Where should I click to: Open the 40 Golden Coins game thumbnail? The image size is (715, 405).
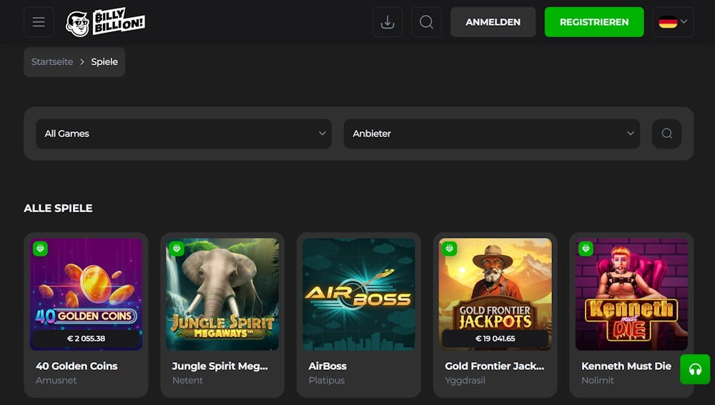(87, 294)
